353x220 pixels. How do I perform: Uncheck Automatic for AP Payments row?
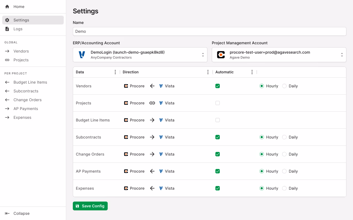(x=218, y=171)
